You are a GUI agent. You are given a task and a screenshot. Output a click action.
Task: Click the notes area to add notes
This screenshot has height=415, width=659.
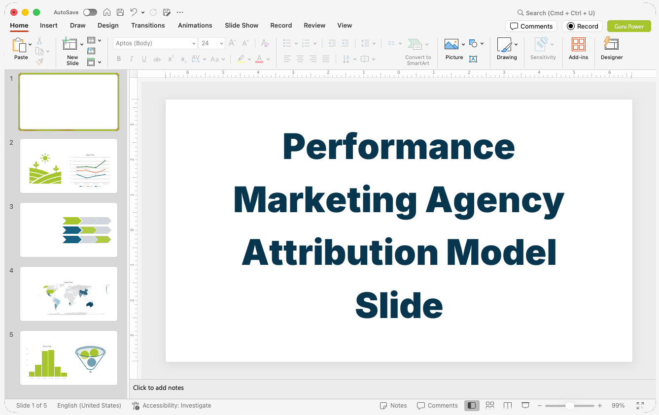pyautogui.click(x=392, y=388)
